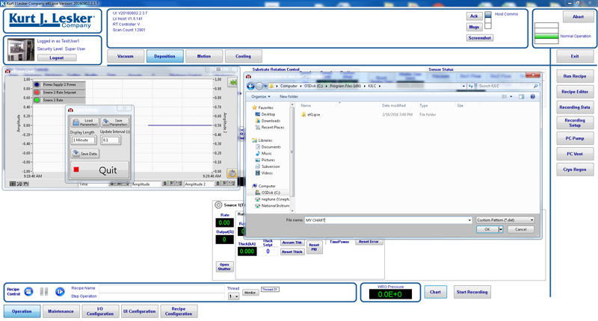
Task: Open the Maintenance tab
Action: (x=61, y=311)
